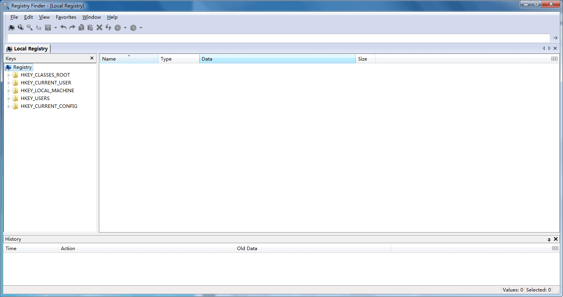563x297 pixels.
Task: Click the Delete X icon
Action: pos(99,27)
